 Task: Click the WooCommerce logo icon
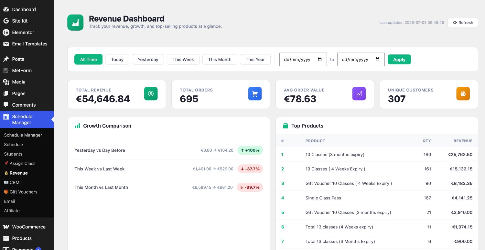tap(6, 227)
